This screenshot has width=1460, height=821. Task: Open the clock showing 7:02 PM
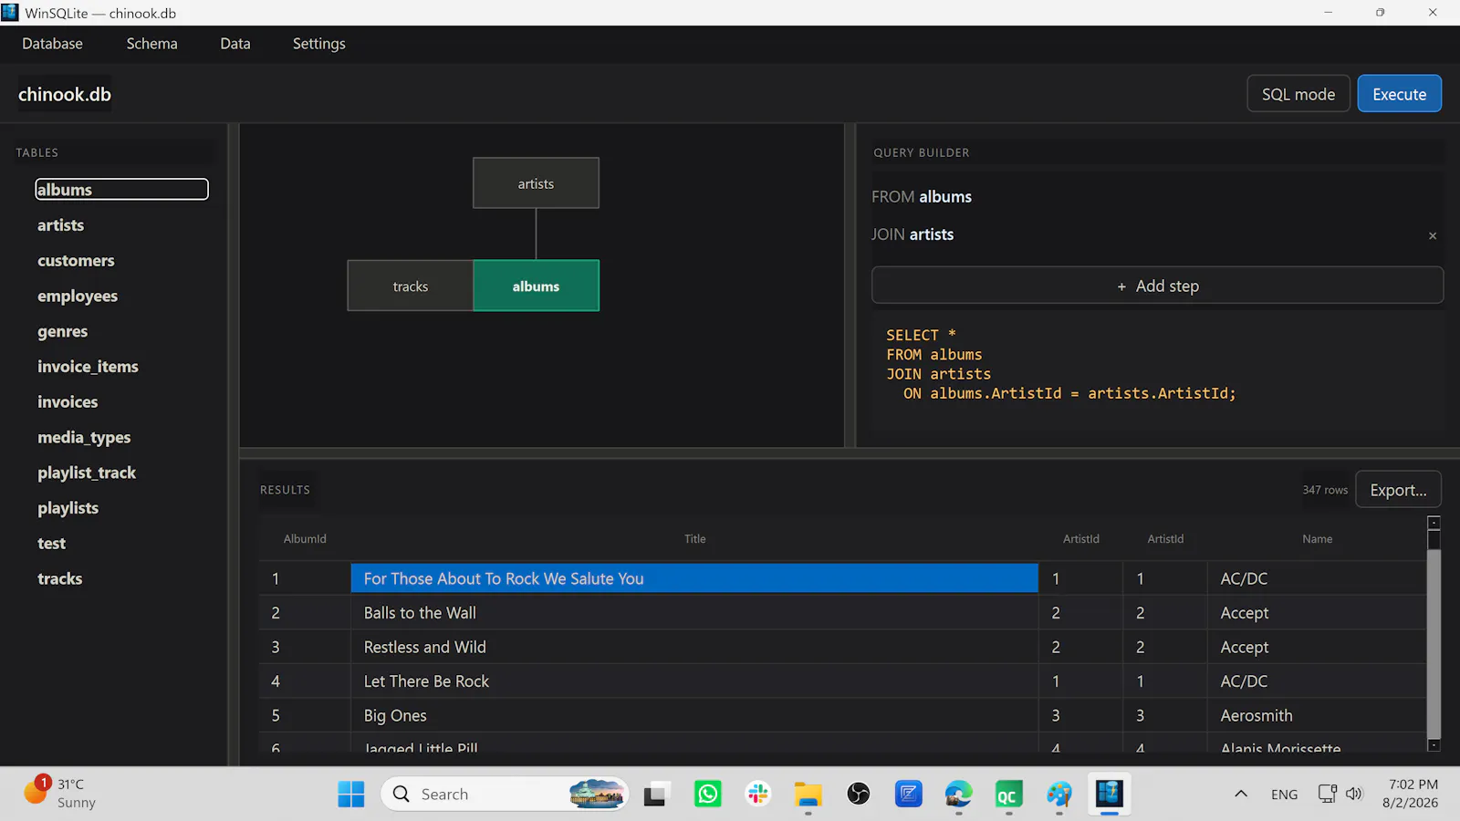pyautogui.click(x=1411, y=794)
